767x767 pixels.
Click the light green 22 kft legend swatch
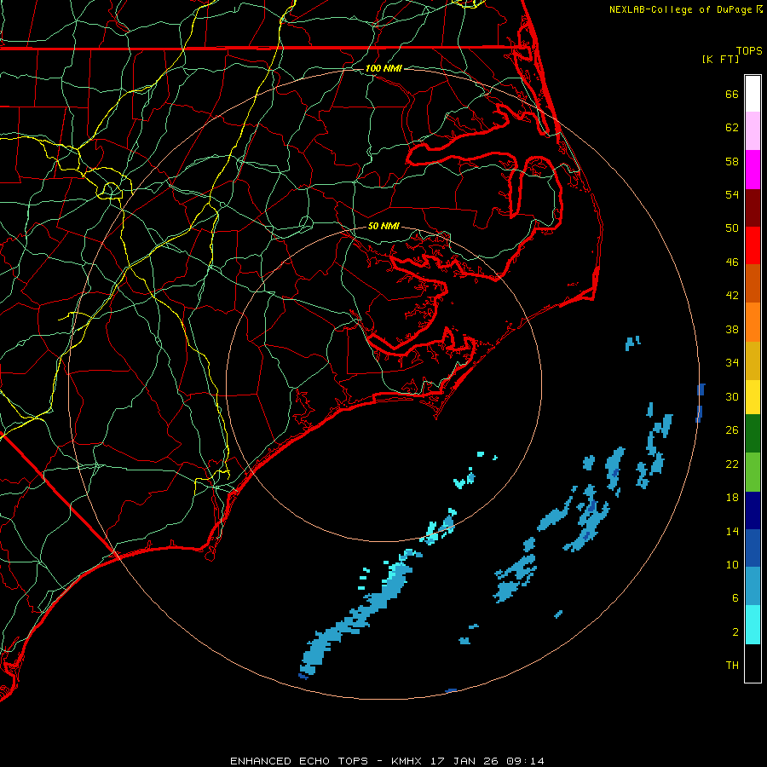pos(753,472)
